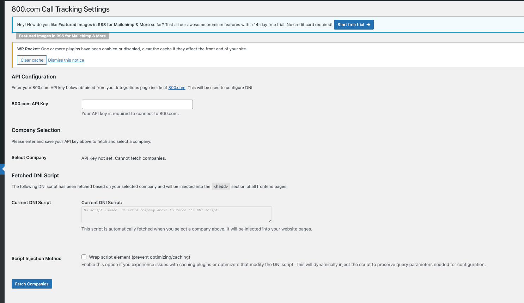524x303 pixels.
Task: Enable Wrap script element checkbox
Action: coord(84,257)
